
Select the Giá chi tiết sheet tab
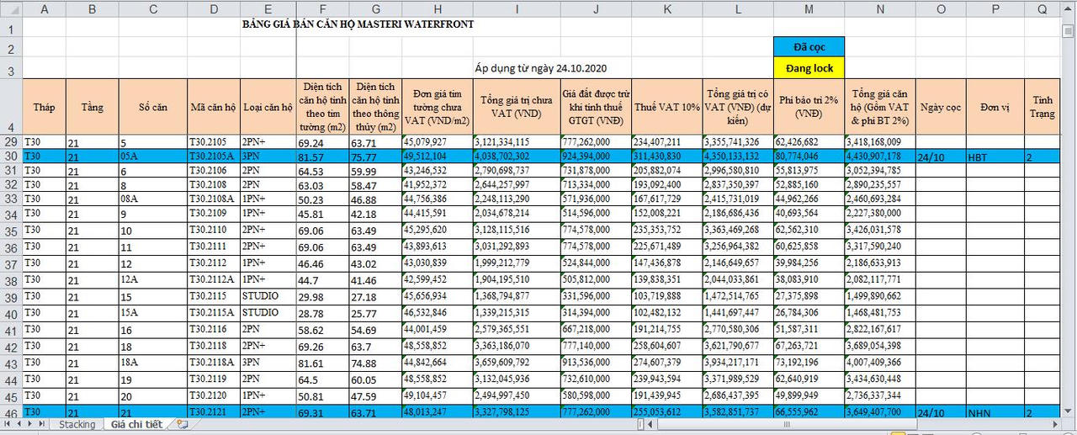click(136, 425)
